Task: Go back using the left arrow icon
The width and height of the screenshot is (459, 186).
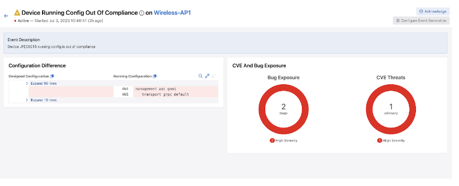Action: pos(6,16)
